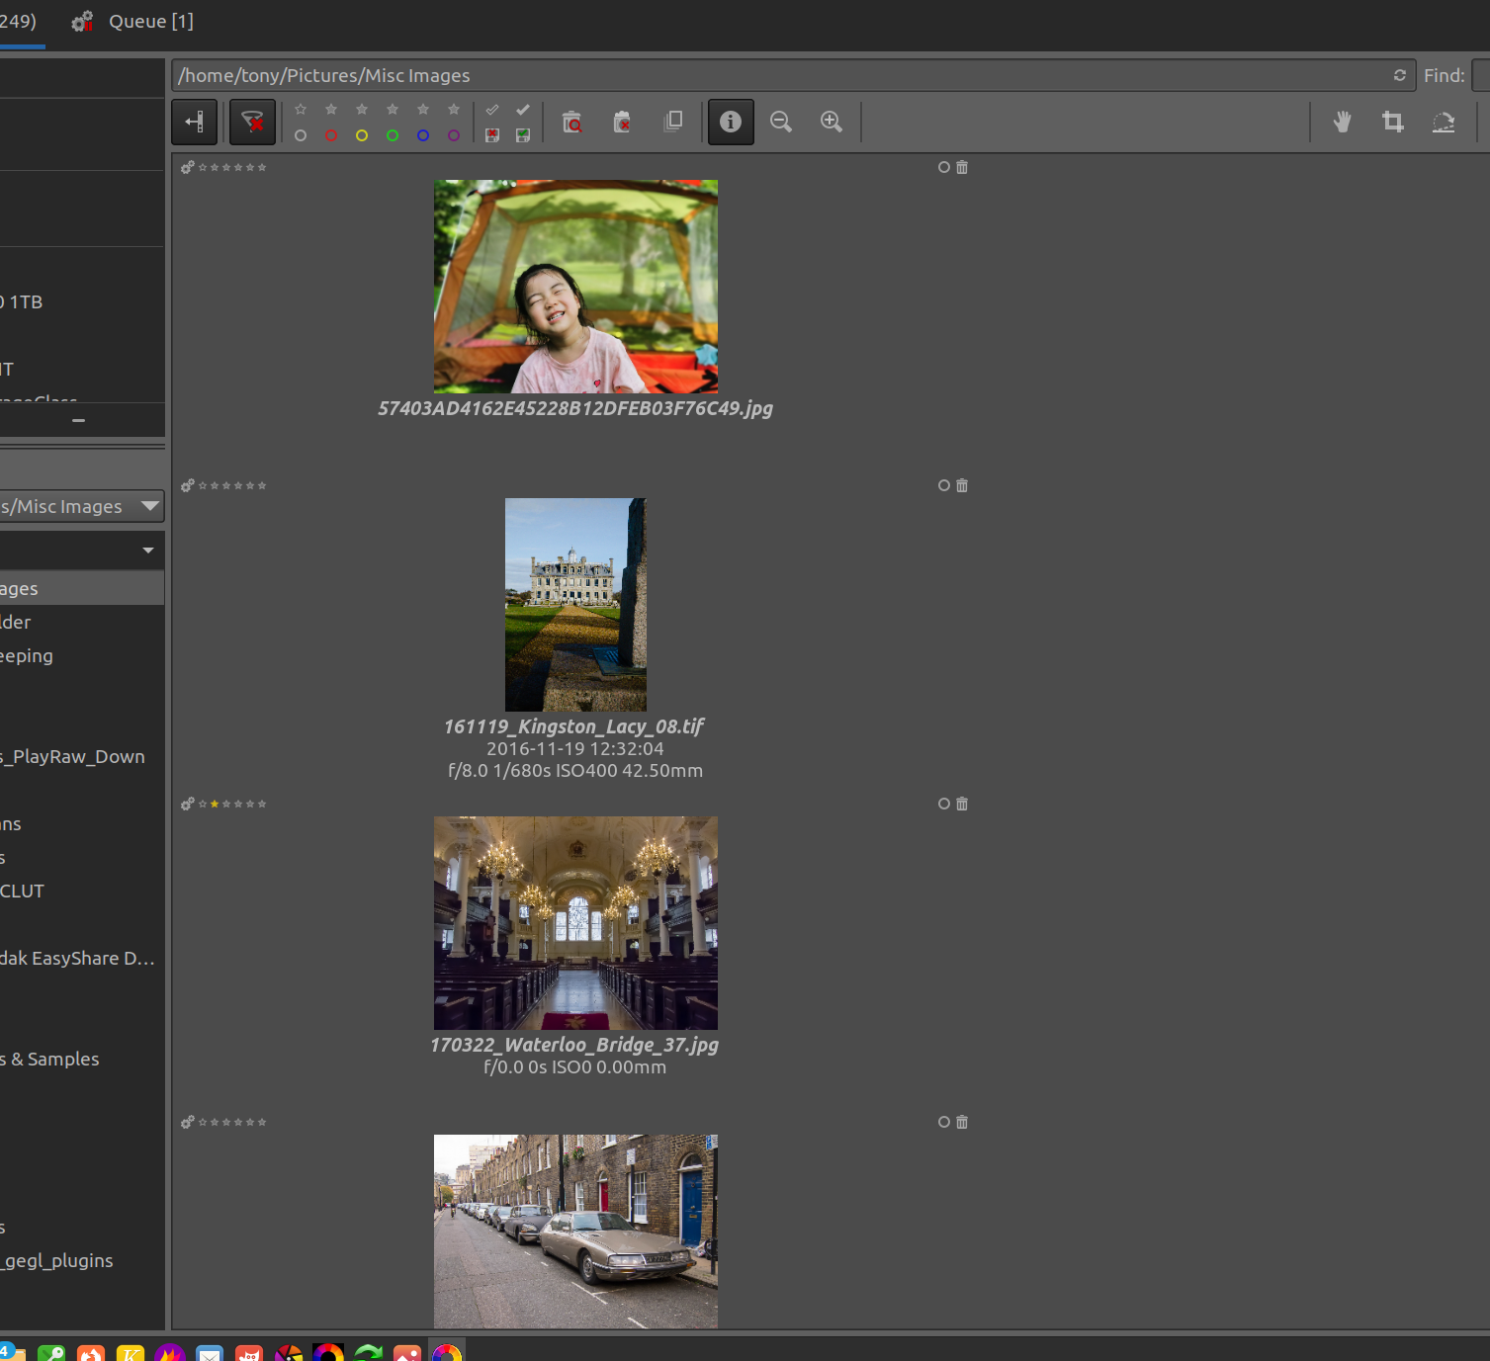Viewport: 1490px width, 1361px height.
Task: Open the trash contents view
Action: 573,122
